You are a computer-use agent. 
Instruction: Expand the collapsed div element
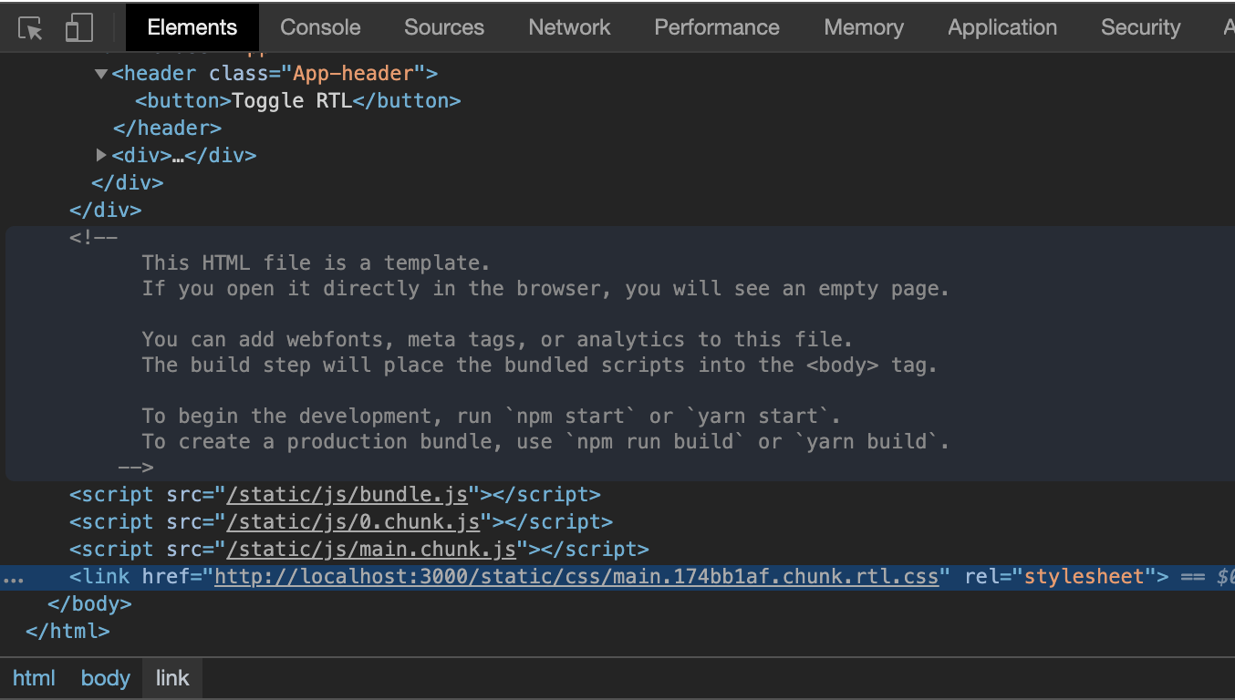click(x=100, y=155)
